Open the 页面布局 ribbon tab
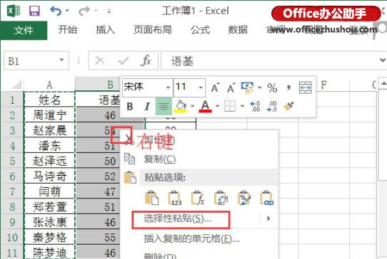The height and width of the screenshot is (259, 387). coord(153,30)
